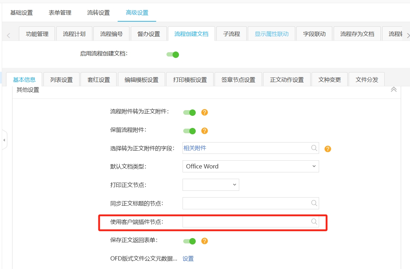This screenshot has height=269, width=410.
Task: Disable 流程附件转为正文附件 switch
Action: pyautogui.click(x=190, y=112)
